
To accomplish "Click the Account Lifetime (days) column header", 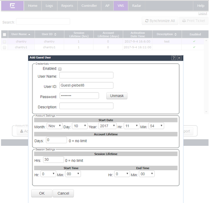I will 108,35.
